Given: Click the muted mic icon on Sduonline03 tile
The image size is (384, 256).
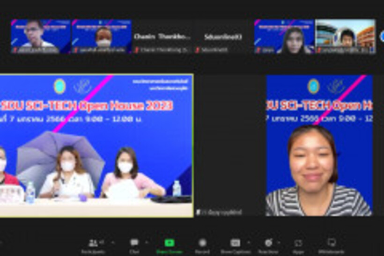Looking at the screenshot, I should [x=199, y=50].
